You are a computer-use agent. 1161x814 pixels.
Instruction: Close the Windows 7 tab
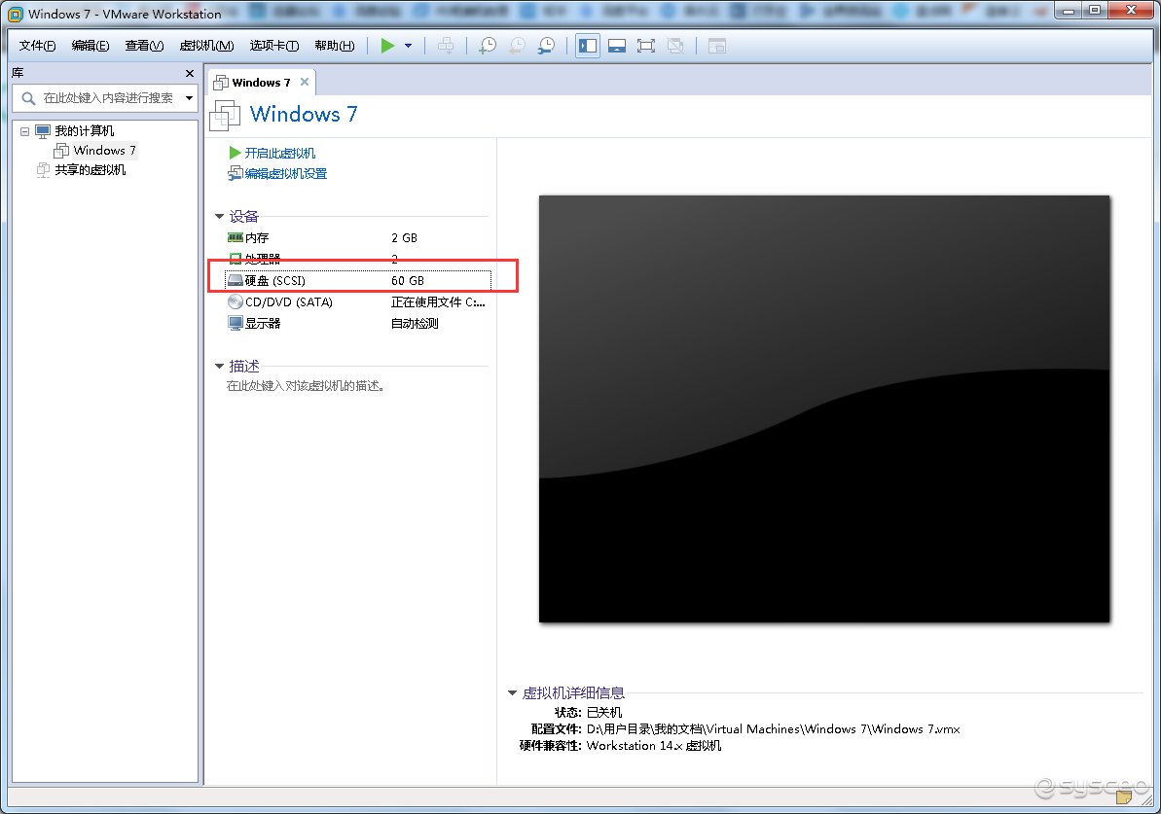[305, 82]
